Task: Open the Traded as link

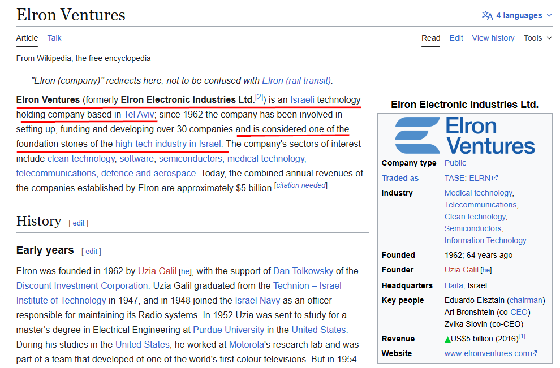Action: click(x=400, y=178)
